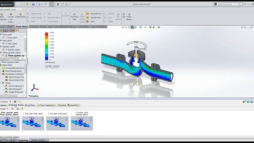This screenshot has height=143, width=254.
Task: Open Flow Trajectories 1 compare tab
Action: point(47,105)
